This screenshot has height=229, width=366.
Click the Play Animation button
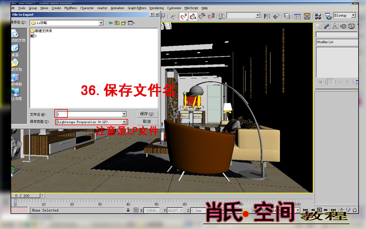point(319,210)
